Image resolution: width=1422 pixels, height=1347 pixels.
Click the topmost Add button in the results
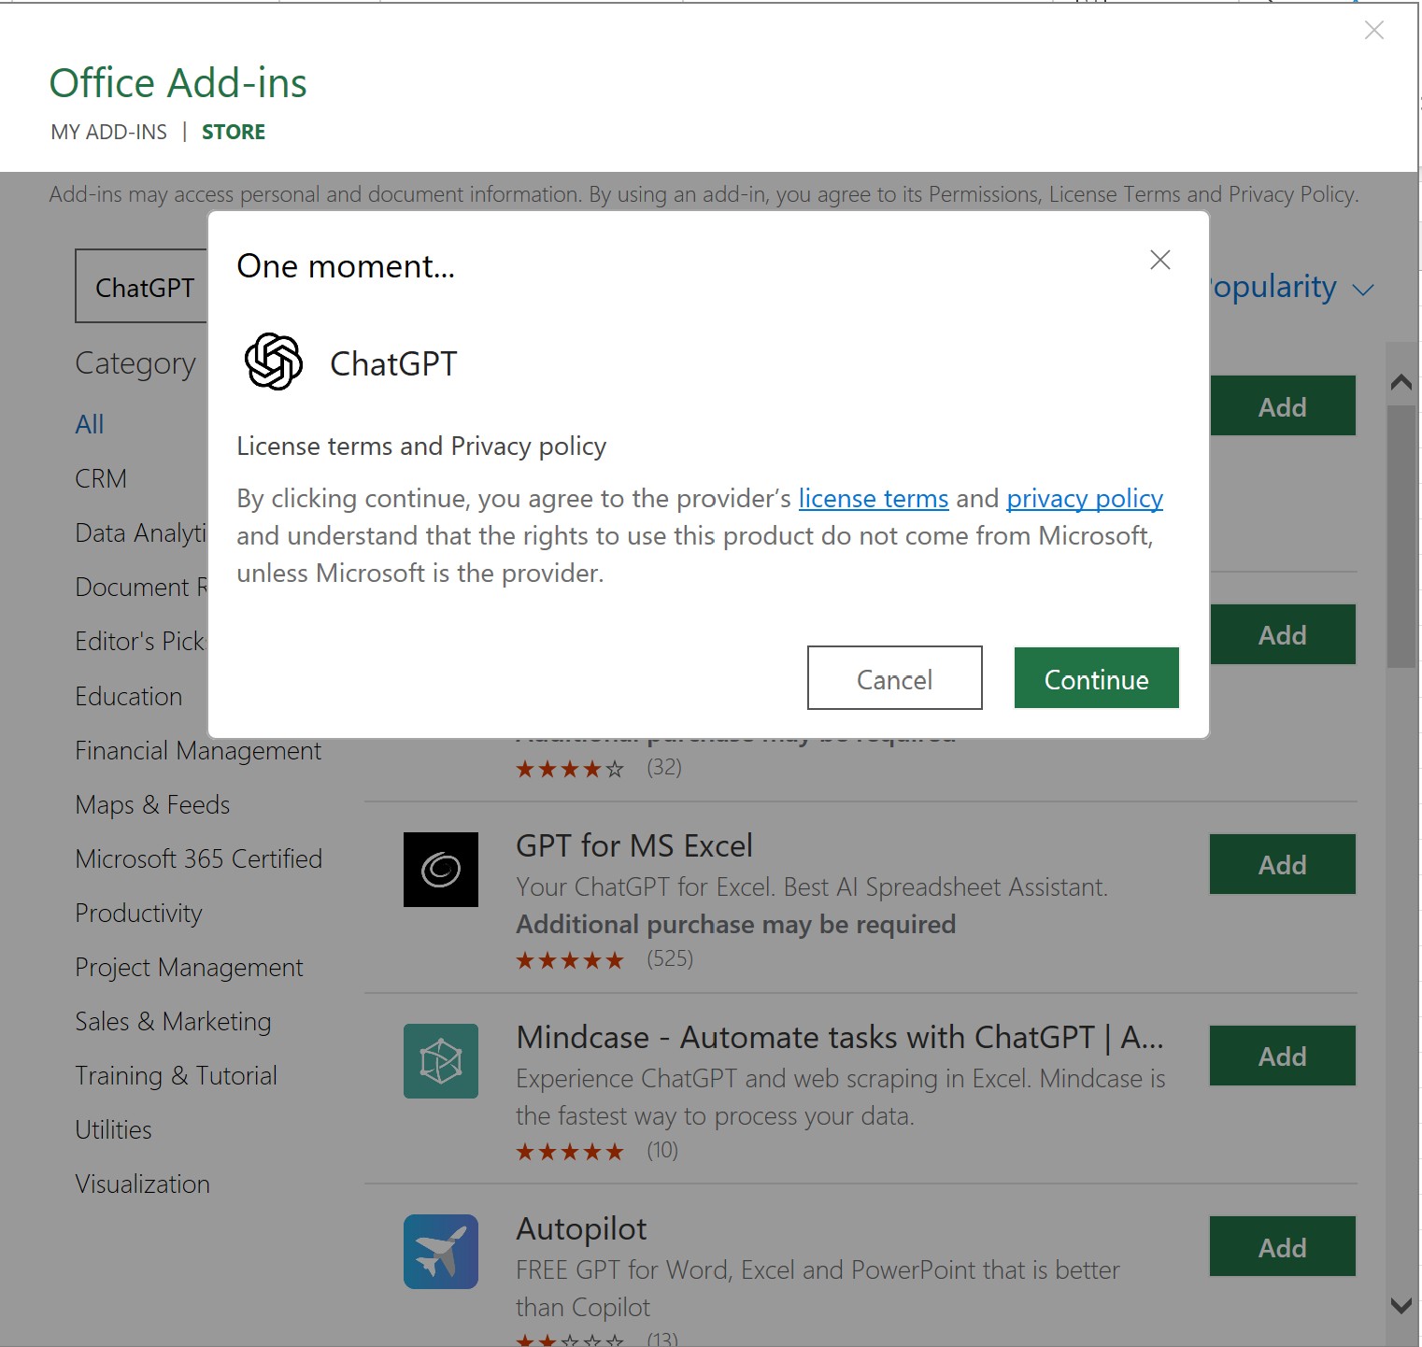click(1282, 405)
